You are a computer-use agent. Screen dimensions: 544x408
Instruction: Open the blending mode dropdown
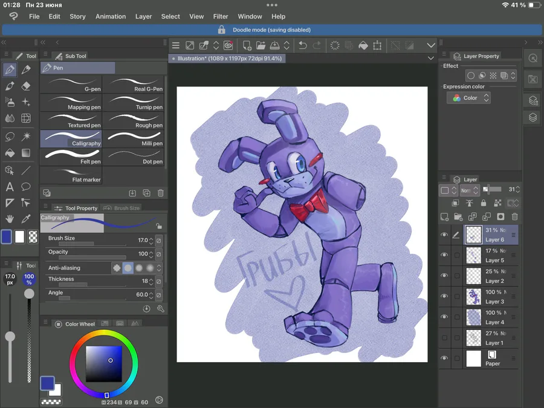coord(470,190)
